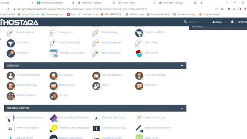Open the DNS Zone Backups icon
This screenshot has width=247, height=139.
coord(139,76)
